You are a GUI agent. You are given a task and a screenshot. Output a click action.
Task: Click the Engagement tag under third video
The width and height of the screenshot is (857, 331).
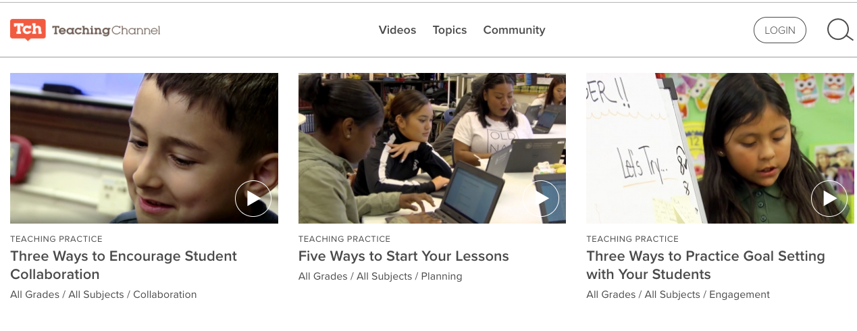(x=739, y=295)
